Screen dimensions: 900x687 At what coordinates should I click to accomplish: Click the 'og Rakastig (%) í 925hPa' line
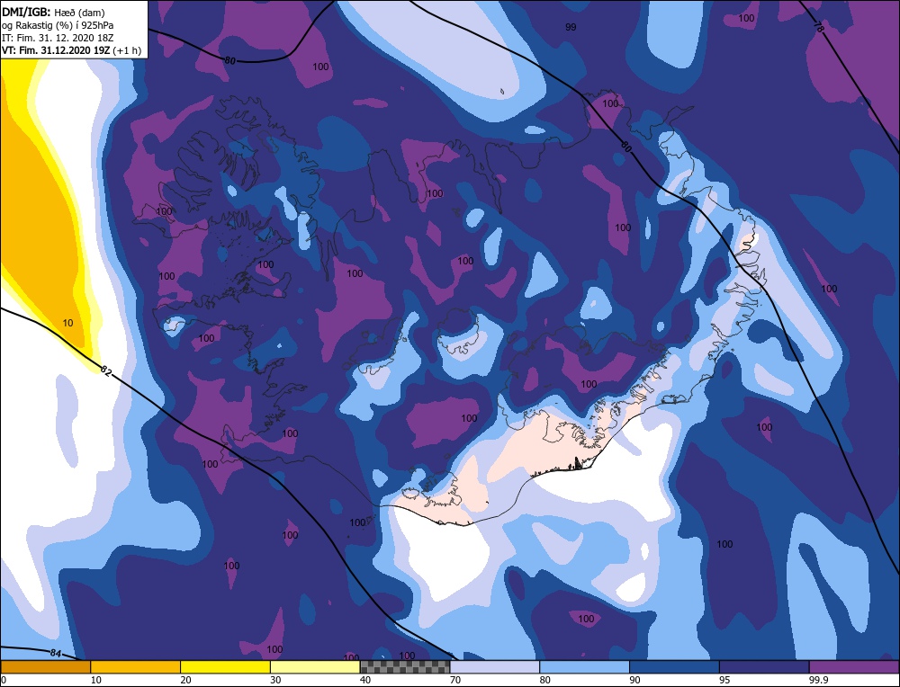[x=58, y=25]
